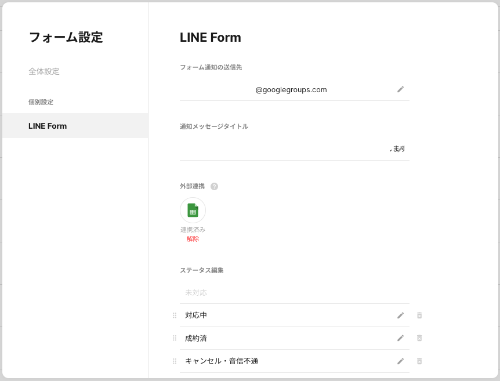The image size is (500, 381).
Task: Edit the 対応中 status name
Action: (x=400, y=315)
